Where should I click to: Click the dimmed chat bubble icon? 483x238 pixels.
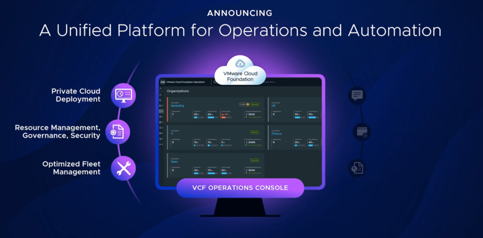pos(357,95)
